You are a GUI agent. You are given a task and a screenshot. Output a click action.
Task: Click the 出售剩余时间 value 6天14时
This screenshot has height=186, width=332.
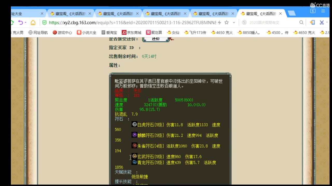pyautogui.click(x=149, y=56)
